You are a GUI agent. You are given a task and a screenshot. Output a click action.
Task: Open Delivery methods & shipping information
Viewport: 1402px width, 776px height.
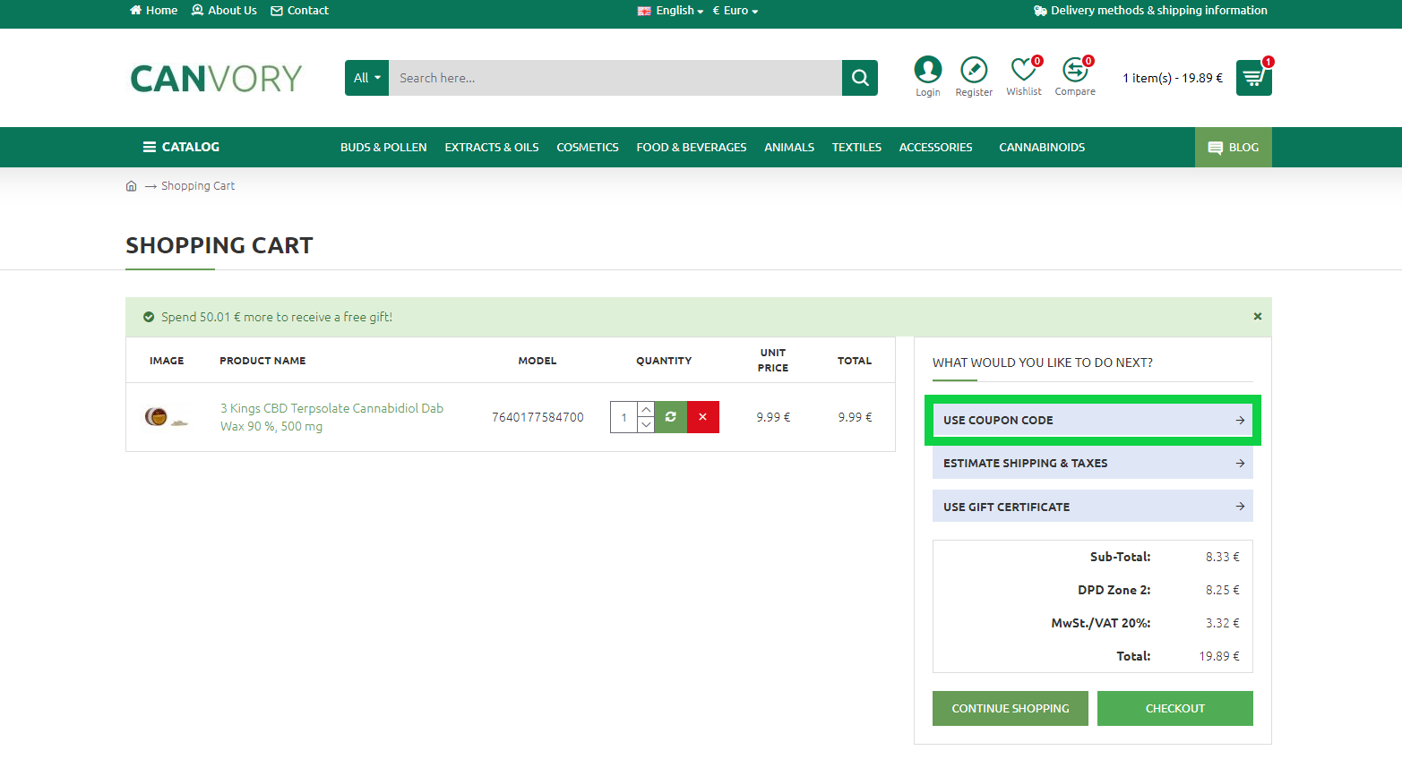(1150, 11)
